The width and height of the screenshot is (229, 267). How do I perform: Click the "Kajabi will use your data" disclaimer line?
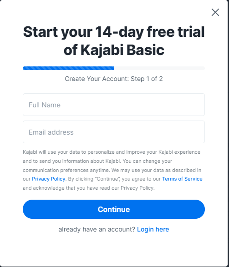click(x=112, y=152)
